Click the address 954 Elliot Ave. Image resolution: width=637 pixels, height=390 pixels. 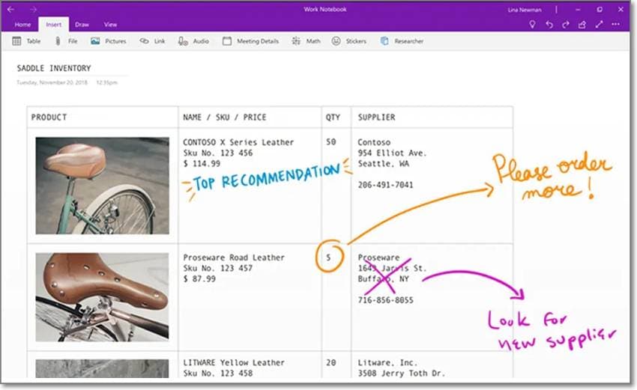pos(392,153)
